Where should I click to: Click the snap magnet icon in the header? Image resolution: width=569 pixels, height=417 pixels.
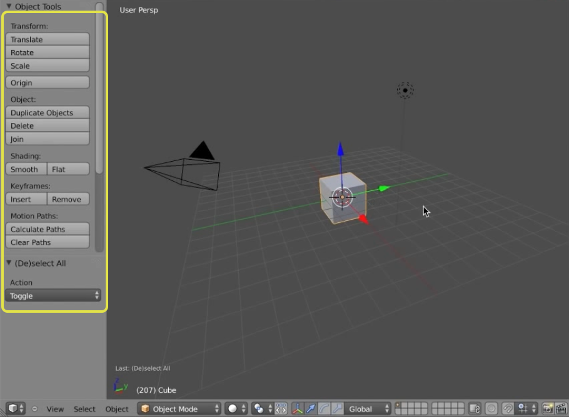coord(508,409)
